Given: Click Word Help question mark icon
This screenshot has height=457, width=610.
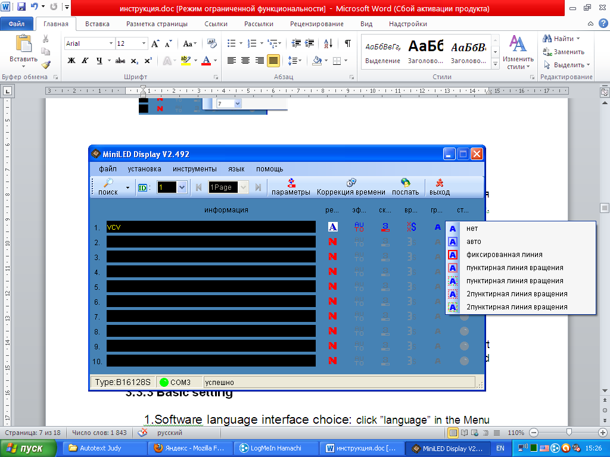Looking at the screenshot, I should [603, 24].
